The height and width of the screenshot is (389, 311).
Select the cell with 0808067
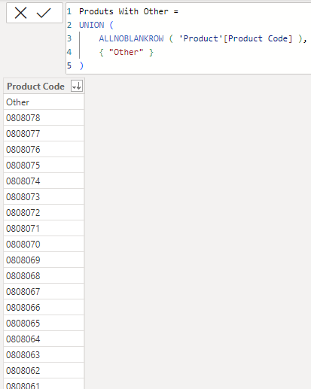44,292
